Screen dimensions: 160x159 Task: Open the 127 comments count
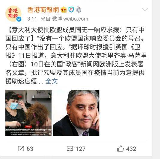pyautogui.click(x=81, y=149)
